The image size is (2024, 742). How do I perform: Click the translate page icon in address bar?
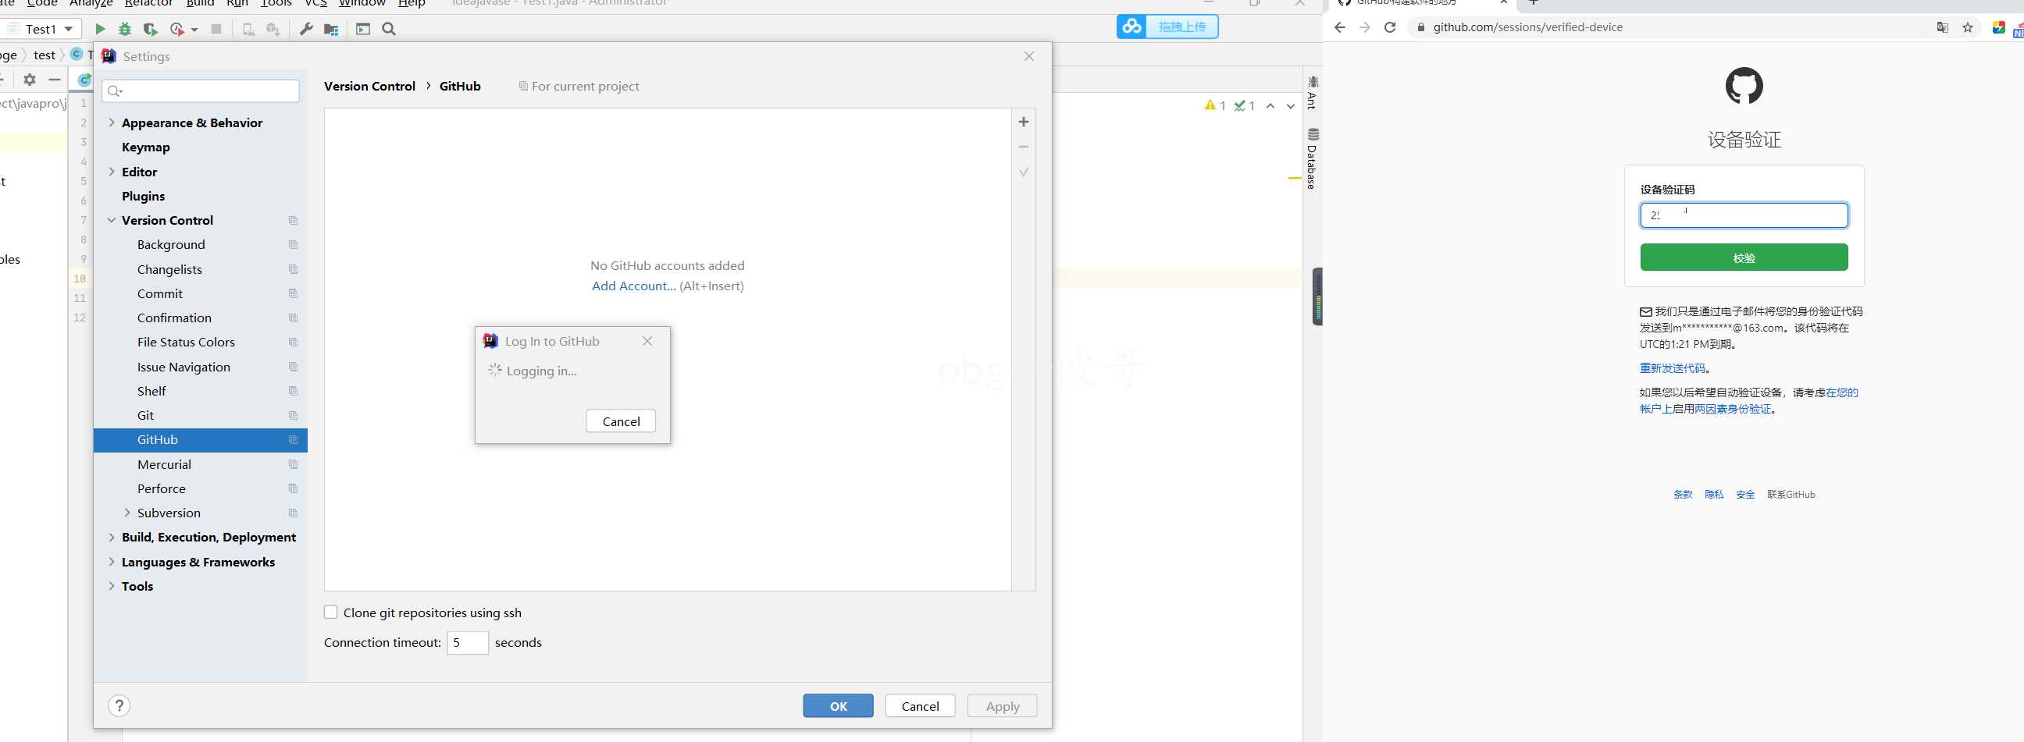point(1942,27)
